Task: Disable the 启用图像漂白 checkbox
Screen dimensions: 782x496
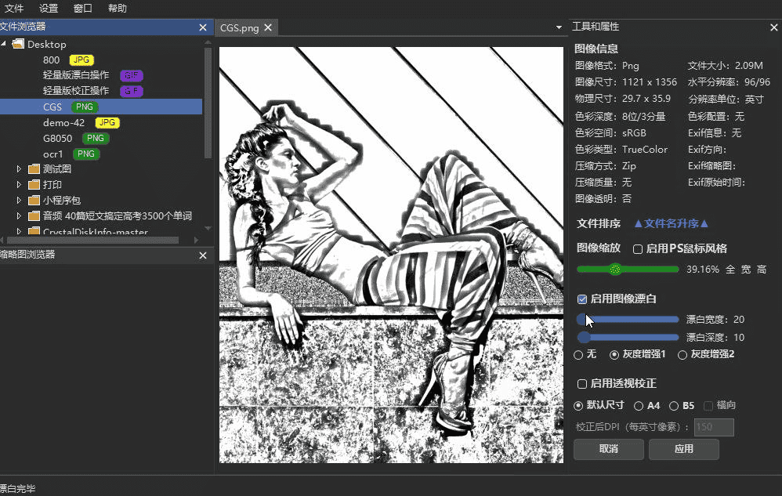Action: (x=582, y=299)
